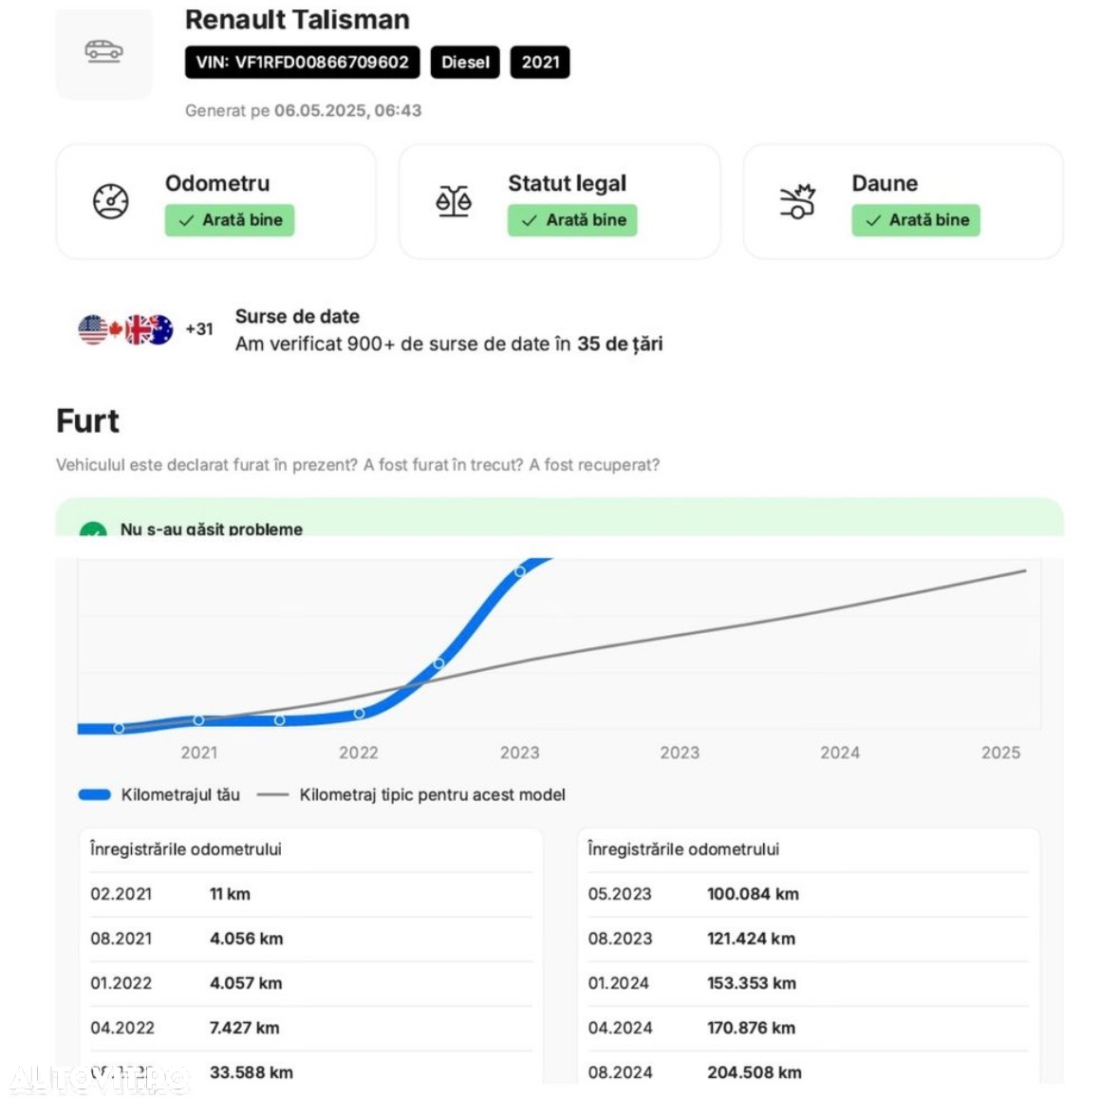Click Arată bine badge under Daune
The height and width of the screenshot is (1099, 1119).
pyautogui.click(x=916, y=220)
